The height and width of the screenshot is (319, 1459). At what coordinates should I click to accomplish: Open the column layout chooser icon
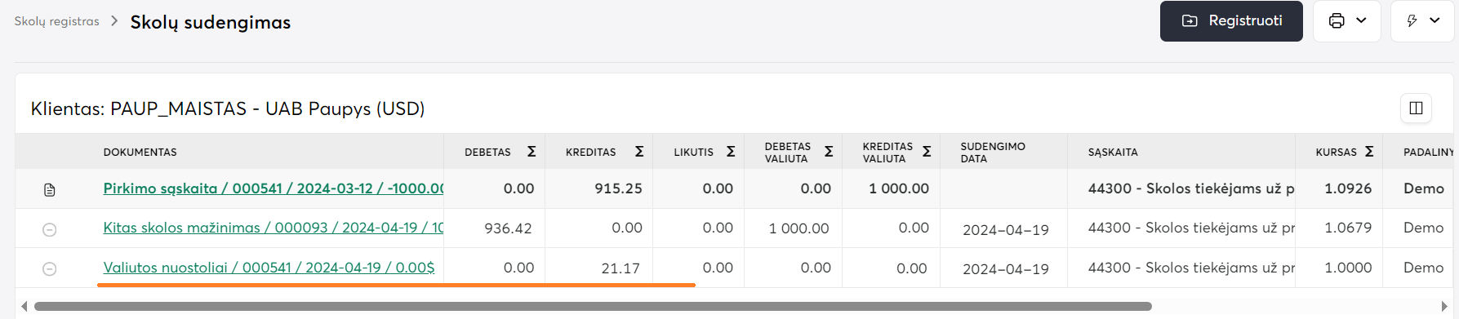click(x=1417, y=108)
